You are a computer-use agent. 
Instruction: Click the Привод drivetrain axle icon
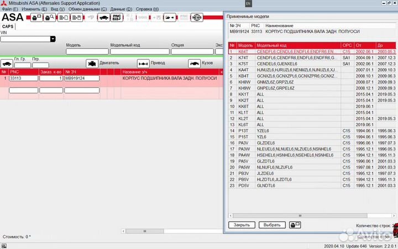[x=143, y=64]
